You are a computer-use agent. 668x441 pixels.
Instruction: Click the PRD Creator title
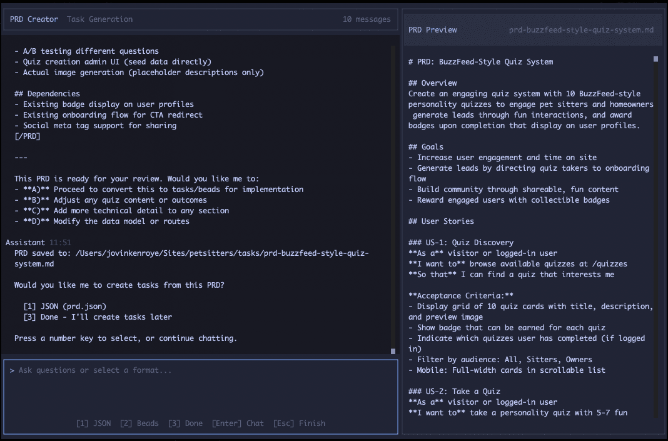coord(34,19)
